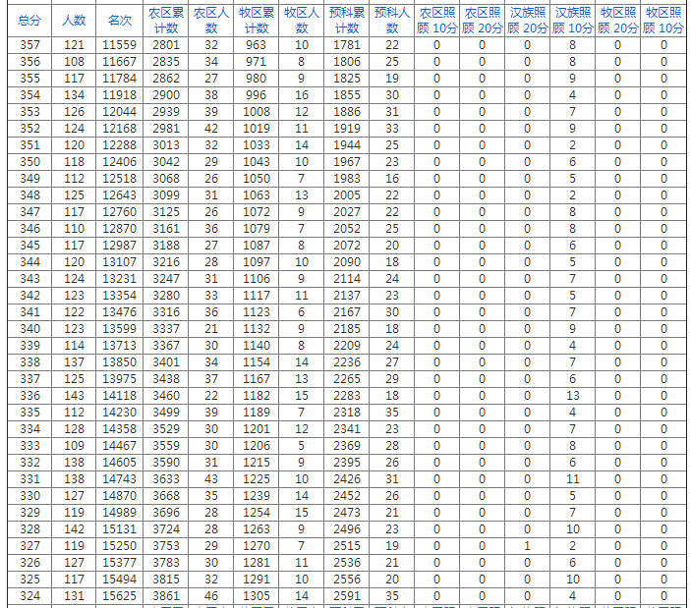Click the 人数 column header
Image resolution: width=690 pixels, height=608 pixels.
click(74, 20)
